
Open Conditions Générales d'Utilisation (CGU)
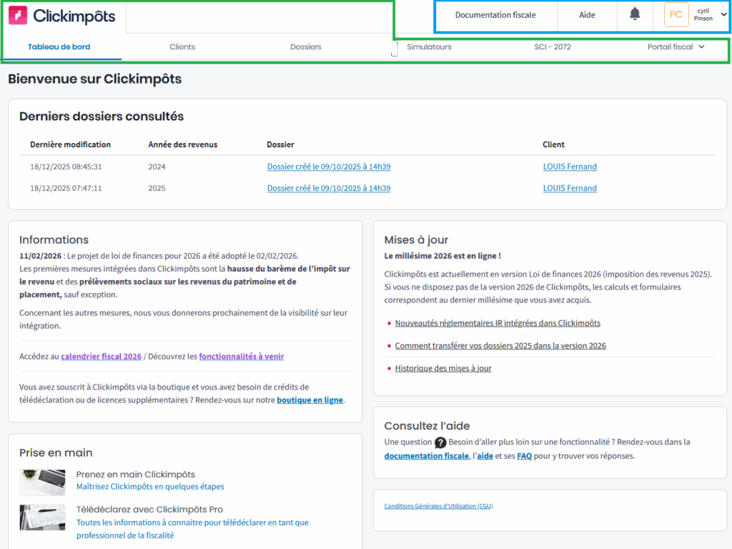(438, 506)
